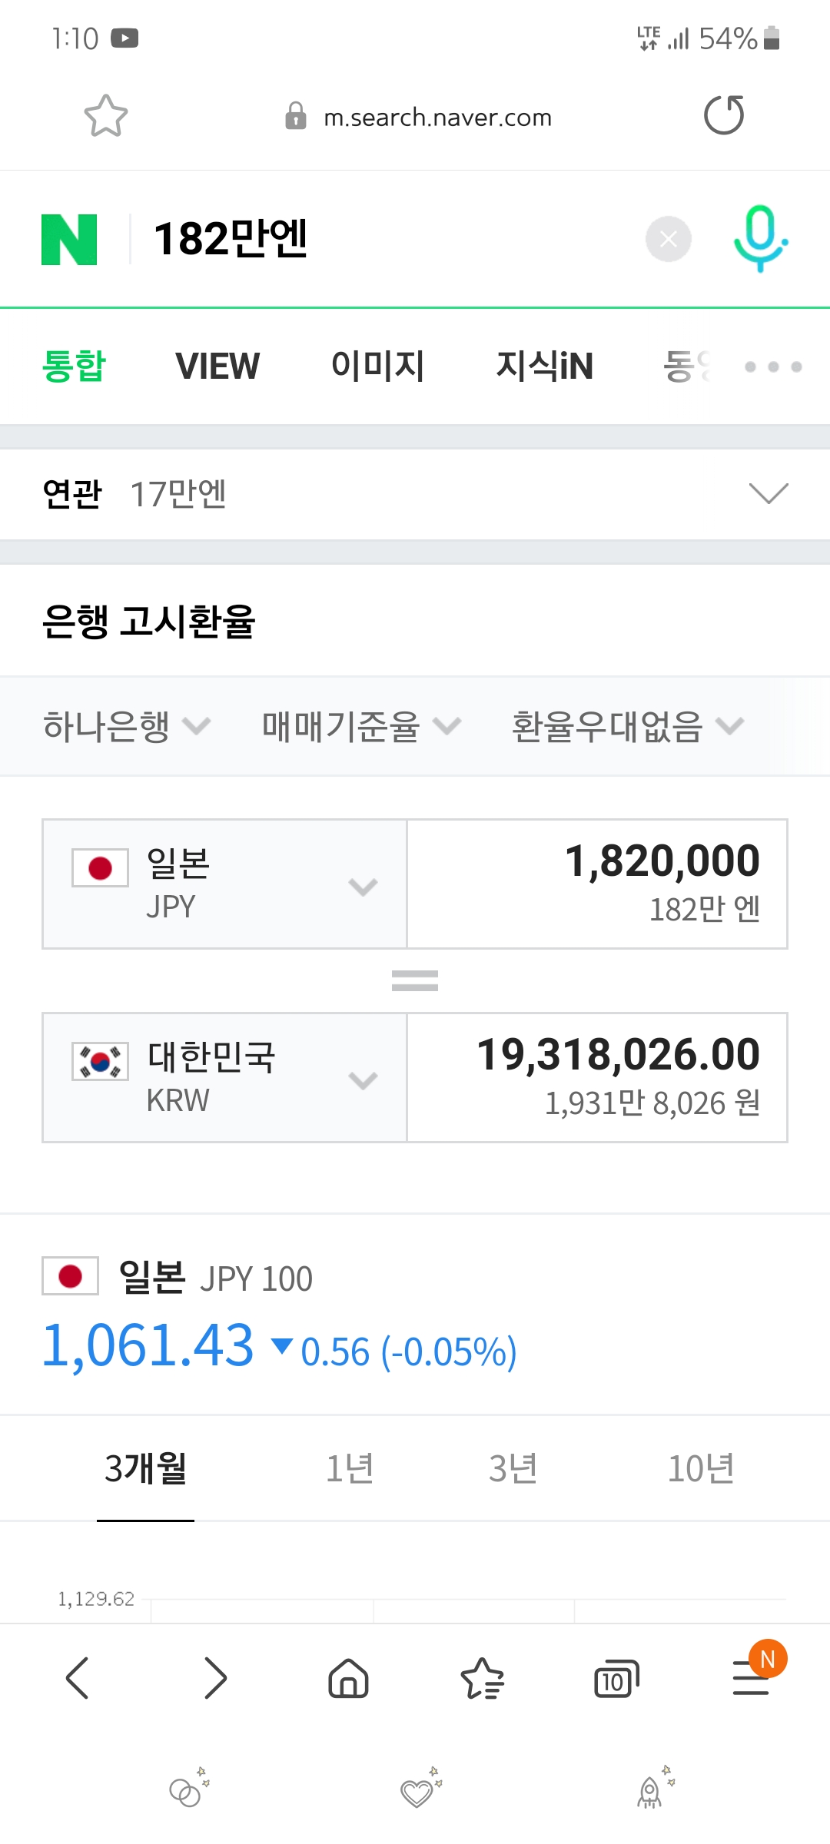Open the browser hamburger menu
Image resolution: width=830 pixels, height=1844 pixels.
pyautogui.click(x=752, y=1677)
